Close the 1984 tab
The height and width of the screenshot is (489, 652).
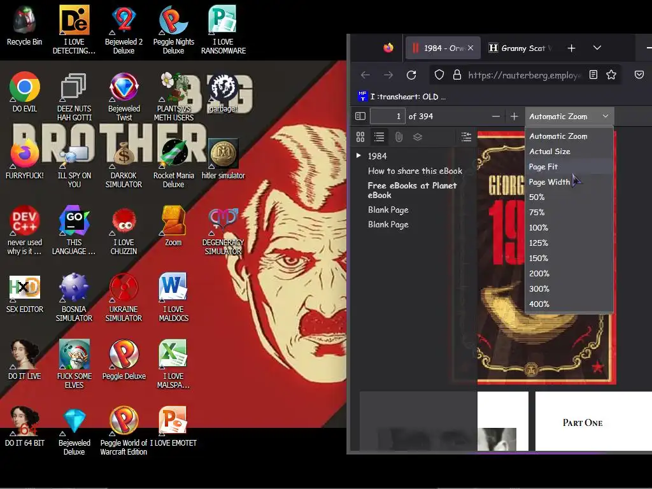point(471,48)
